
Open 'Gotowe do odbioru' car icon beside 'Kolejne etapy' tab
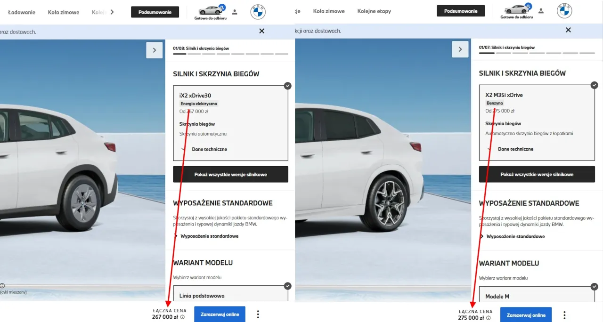(x=516, y=11)
